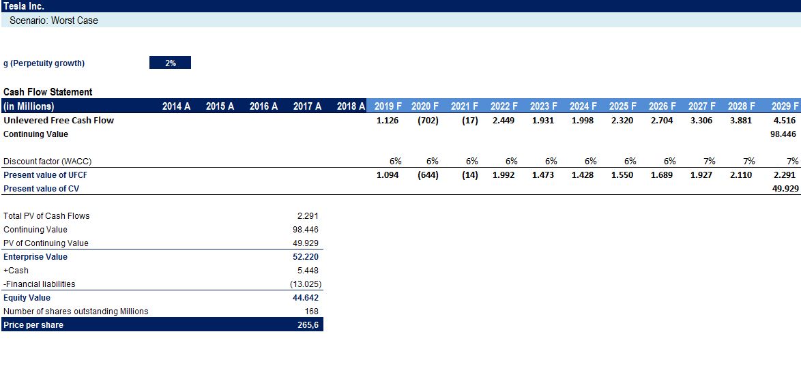The width and height of the screenshot is (801, 379).
Task: Select the 2023 F column header
Action: coord(544,106)
